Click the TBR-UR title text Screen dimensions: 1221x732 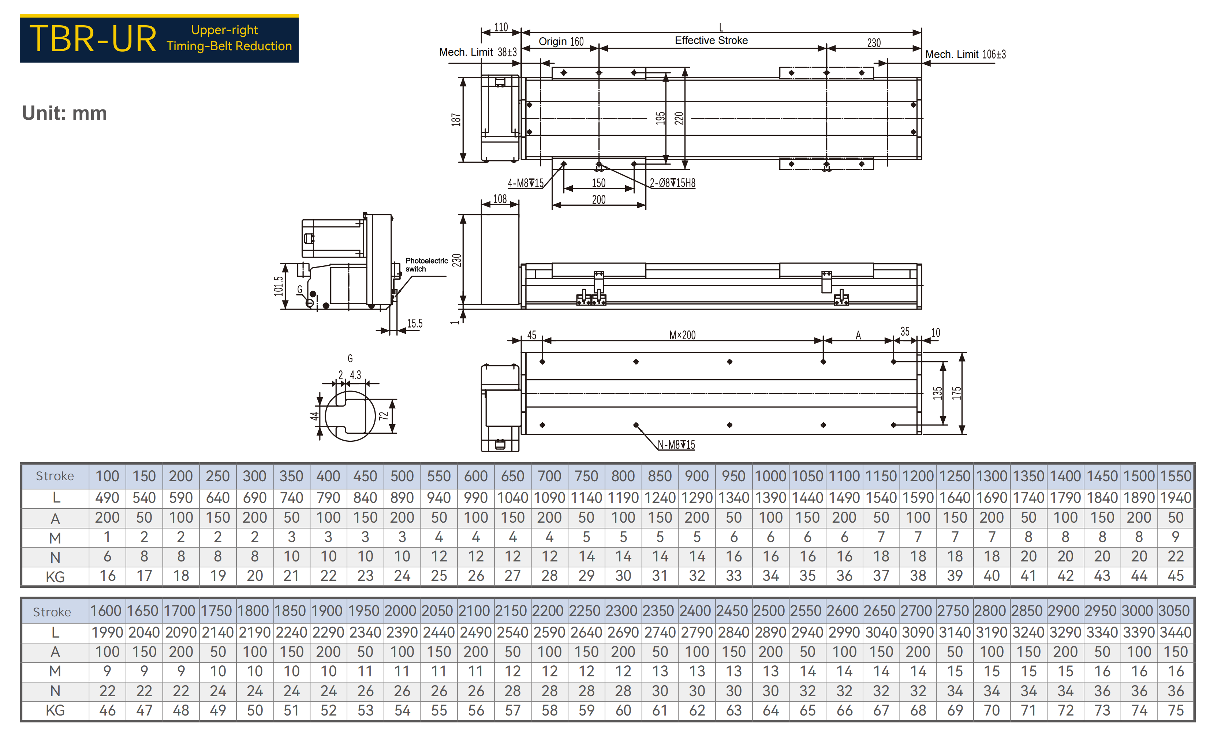(93, 38)
